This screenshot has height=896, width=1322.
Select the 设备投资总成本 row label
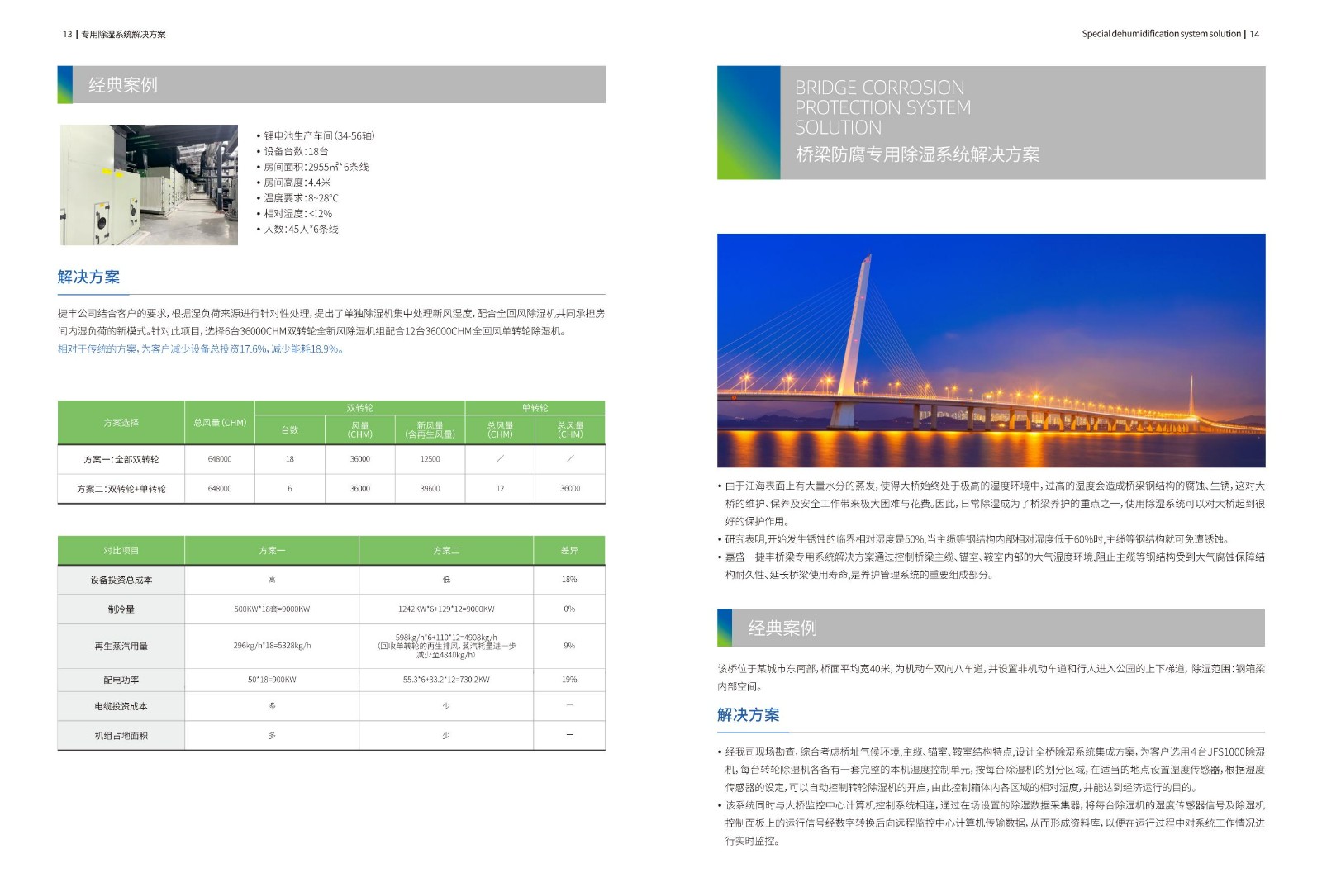[x=121, y=580]
